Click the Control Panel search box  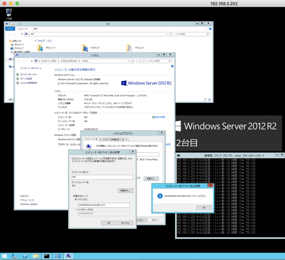click(x=154, y=61)
